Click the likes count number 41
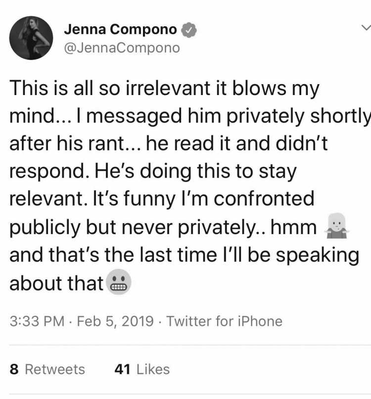Viewport: 371px width, 399px height. 123,369
